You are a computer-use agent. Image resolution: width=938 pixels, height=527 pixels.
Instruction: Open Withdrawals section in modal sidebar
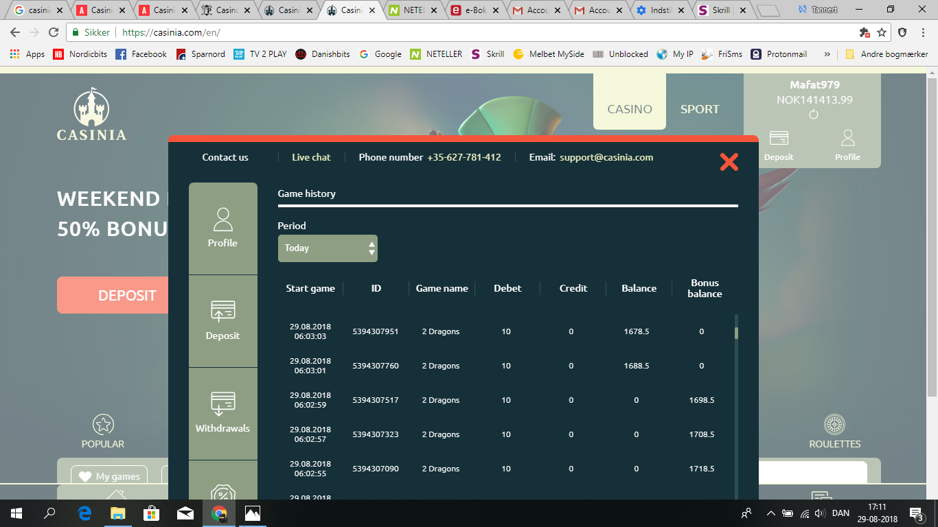point(222,414)
